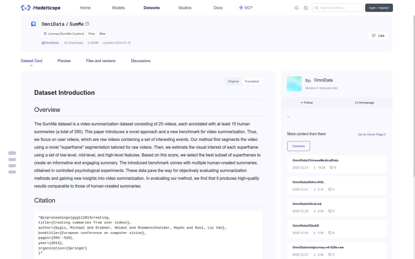Follow the OmniData publisher

click(307, 103)
